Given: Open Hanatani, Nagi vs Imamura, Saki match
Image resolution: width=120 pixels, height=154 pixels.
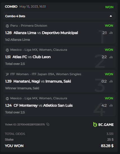Looking at the screenshot, I should [42, 81].
